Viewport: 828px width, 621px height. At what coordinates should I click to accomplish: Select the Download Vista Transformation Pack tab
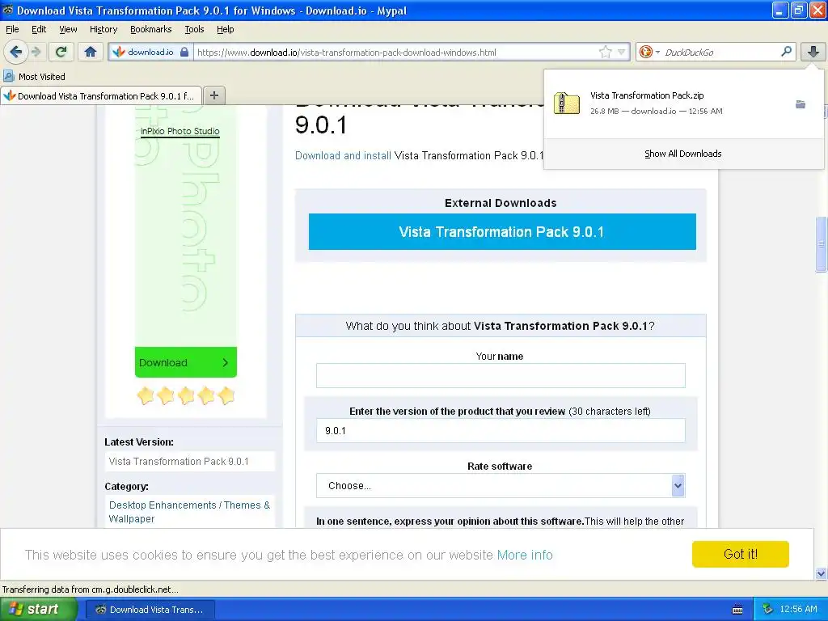[x=101, y=95]
